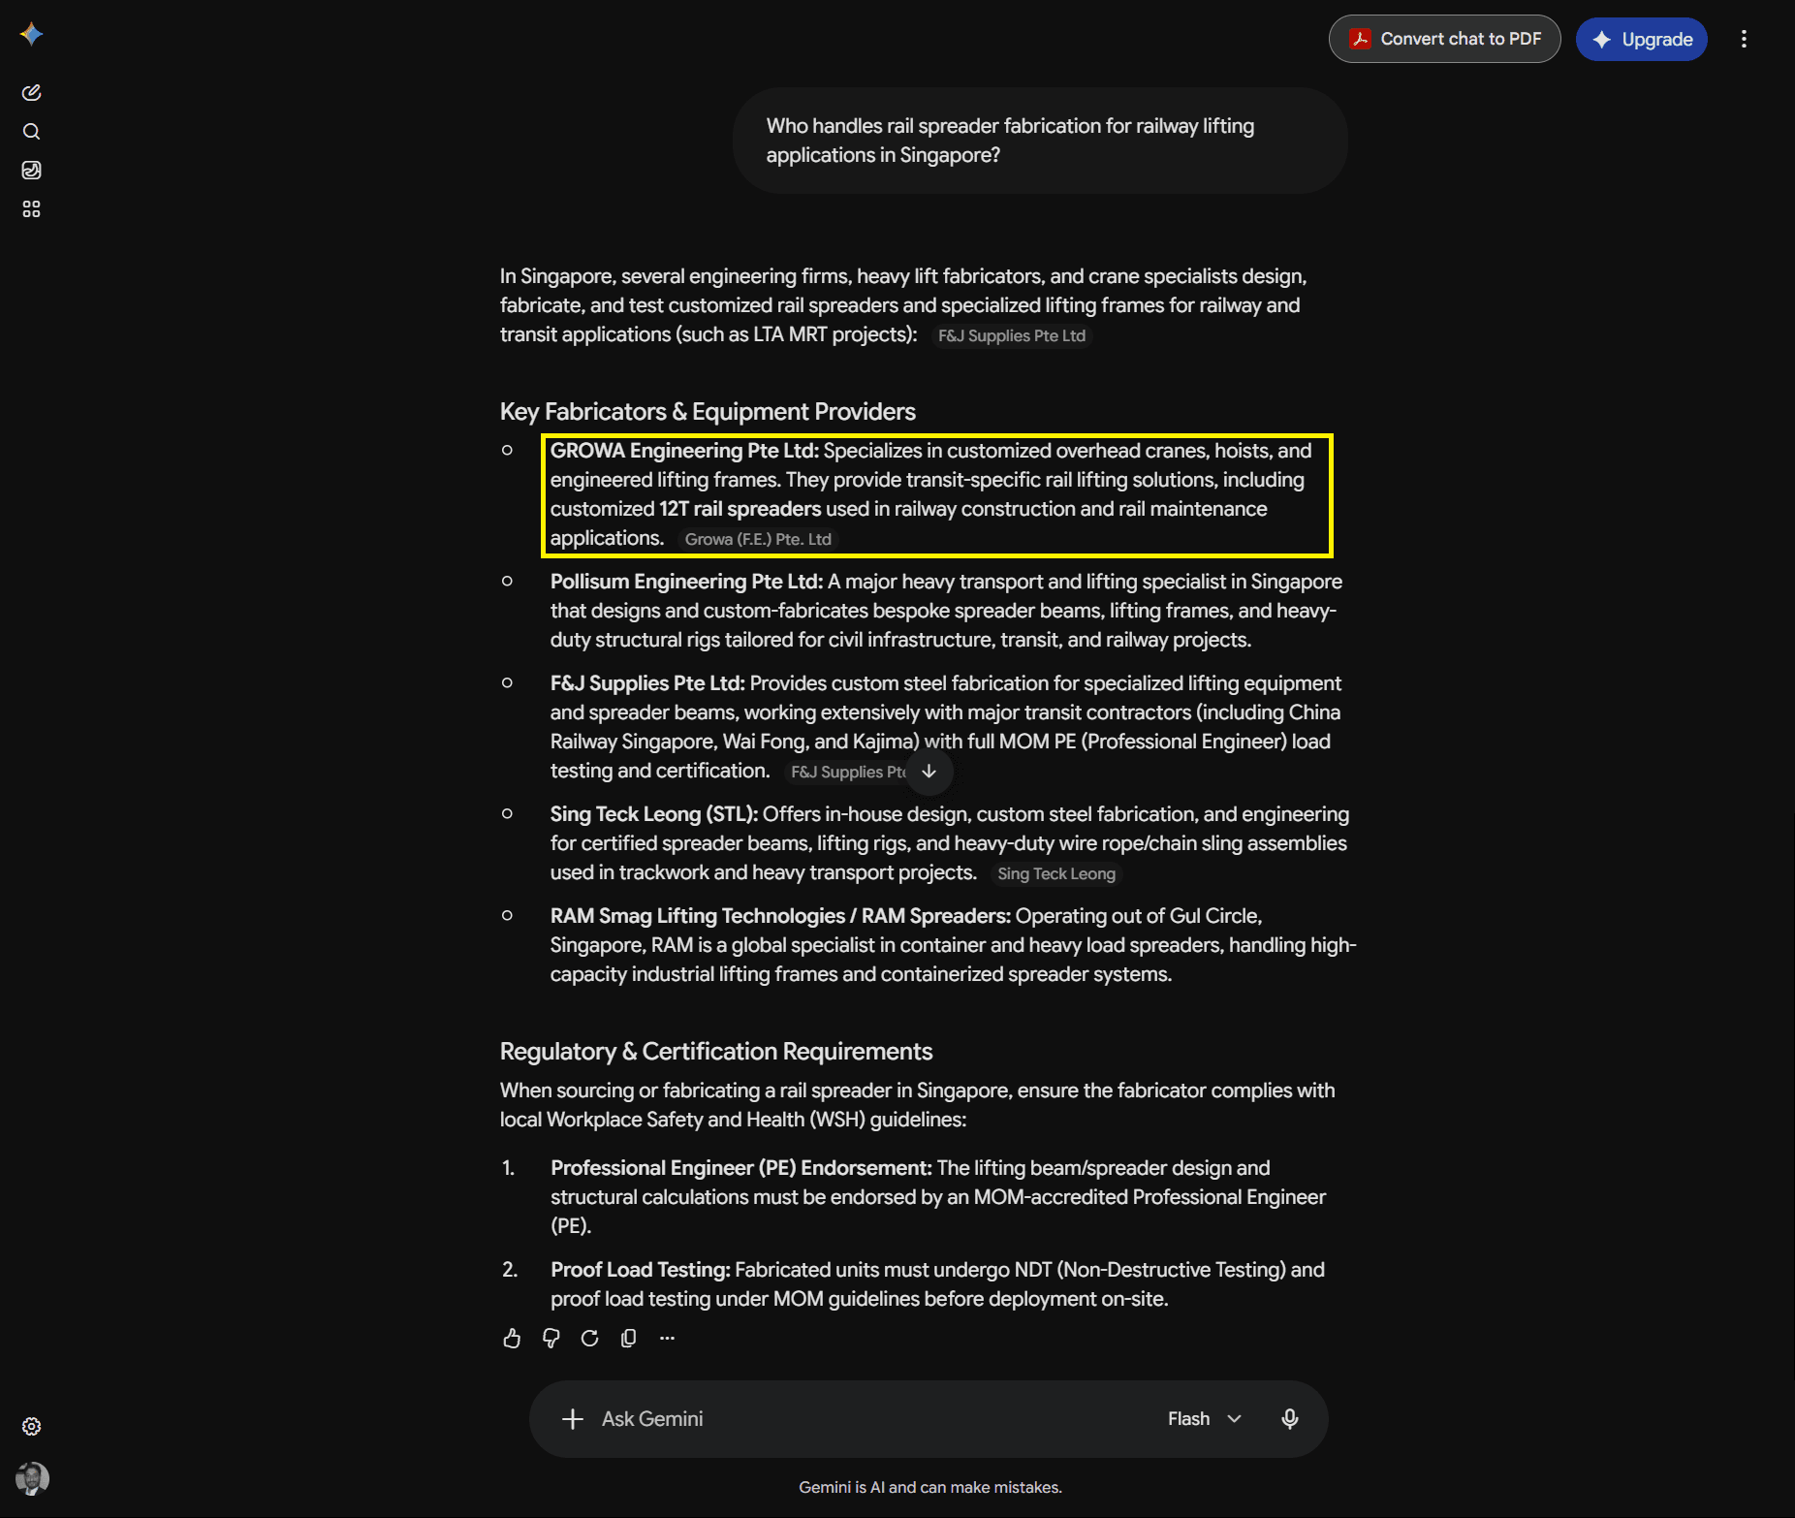Give thumbs up to the response
This screenshot has height=1518, width=1795.
click(512, 1339)
